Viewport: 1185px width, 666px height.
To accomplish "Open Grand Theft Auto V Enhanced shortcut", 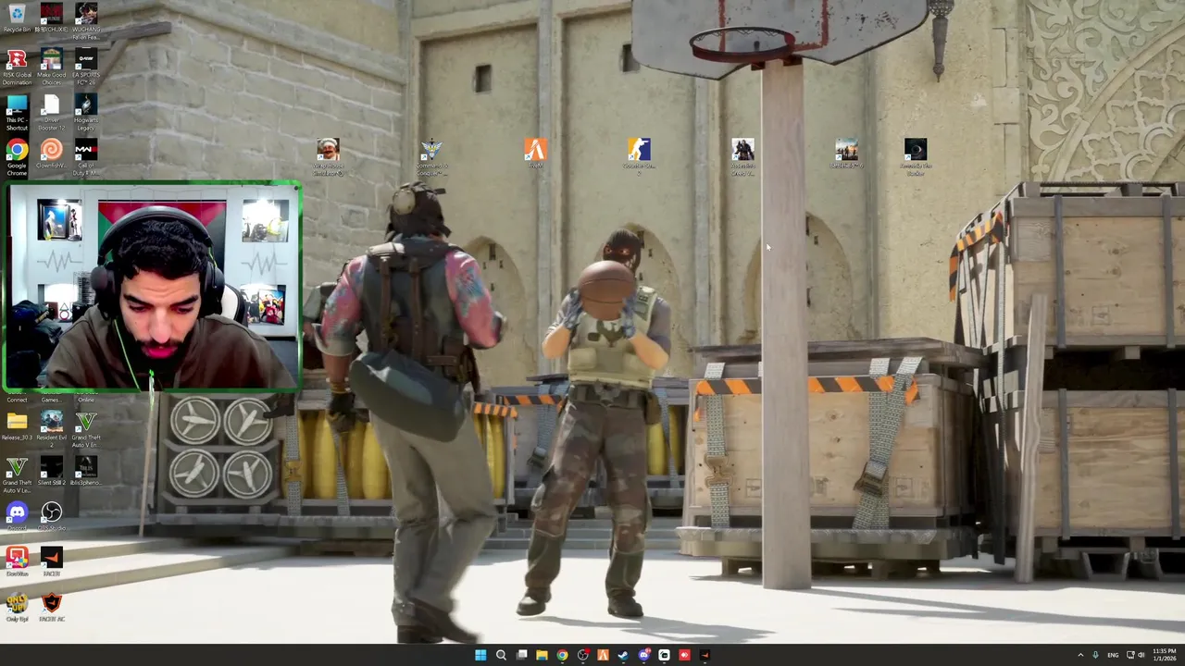I will [85, 429].
